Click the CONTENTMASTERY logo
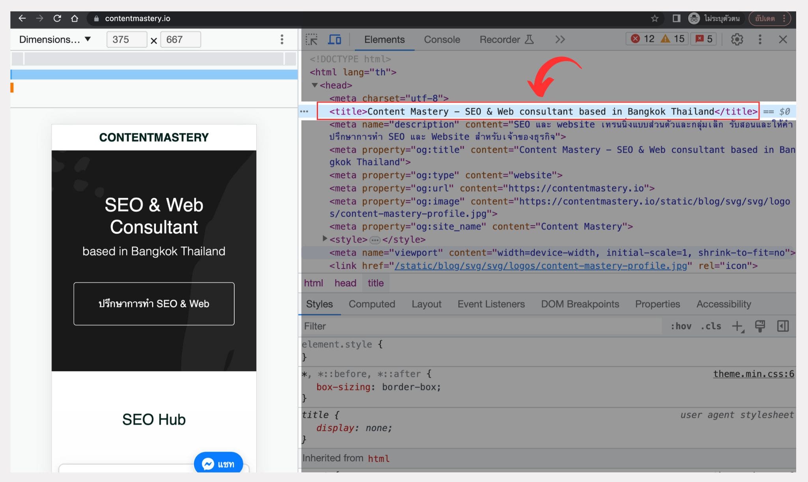The image size is (808, 482). [x=154, y=137]
